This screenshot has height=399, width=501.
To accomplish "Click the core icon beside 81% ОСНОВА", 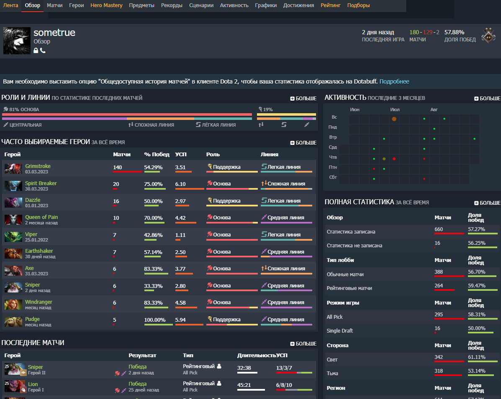I will point(5,109).
